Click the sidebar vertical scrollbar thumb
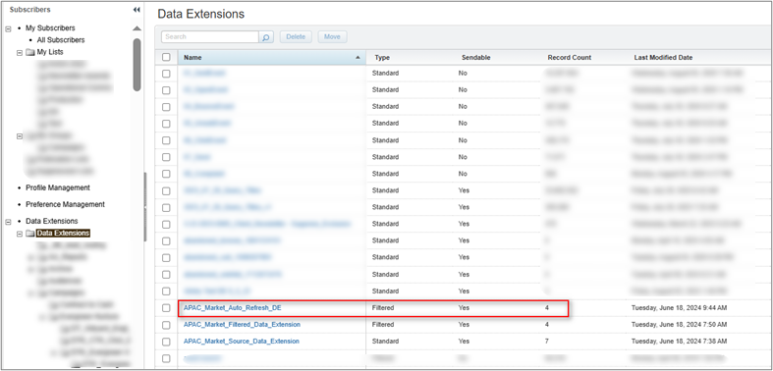 pyautogui.click(x=138, y=65)
